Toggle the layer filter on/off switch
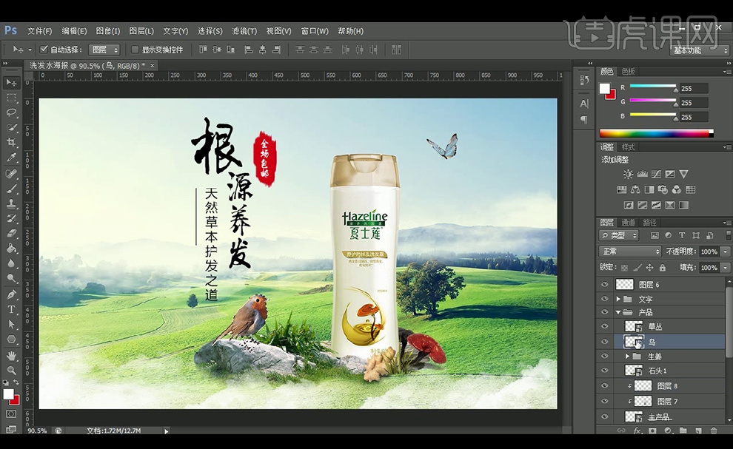 point(728,235)
